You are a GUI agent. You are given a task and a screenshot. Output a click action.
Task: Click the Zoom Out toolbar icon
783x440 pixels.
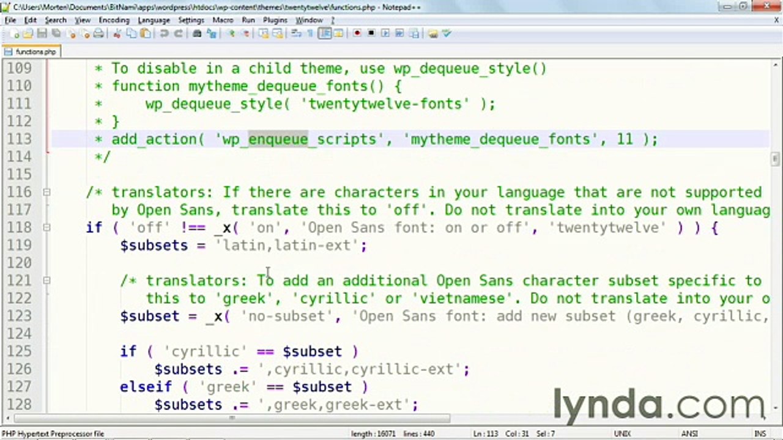(x=245, y=34)
